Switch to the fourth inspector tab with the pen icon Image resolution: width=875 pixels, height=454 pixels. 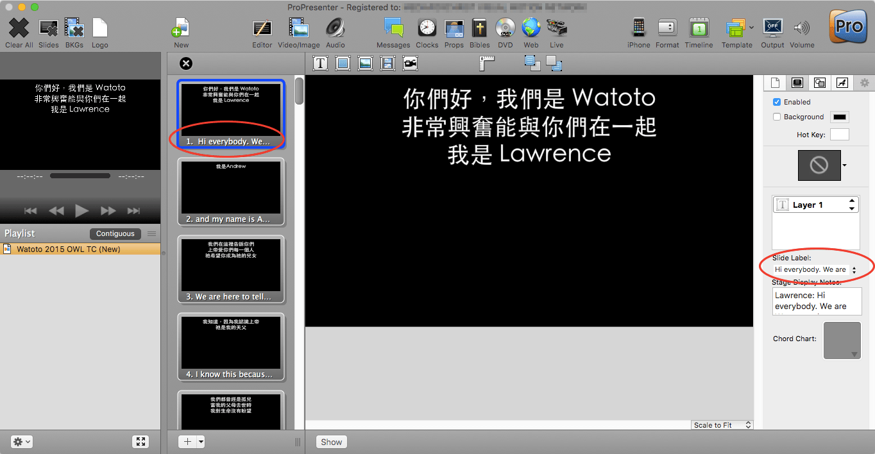tap(842, 83)
